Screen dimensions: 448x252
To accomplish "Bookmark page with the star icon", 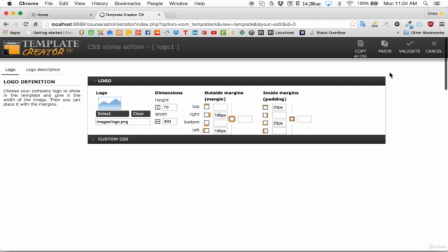I will tap(352, 24).
